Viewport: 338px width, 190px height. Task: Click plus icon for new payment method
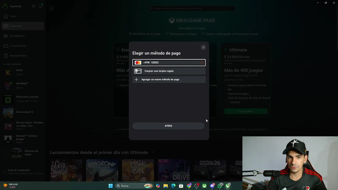click(x=136, y=79)
